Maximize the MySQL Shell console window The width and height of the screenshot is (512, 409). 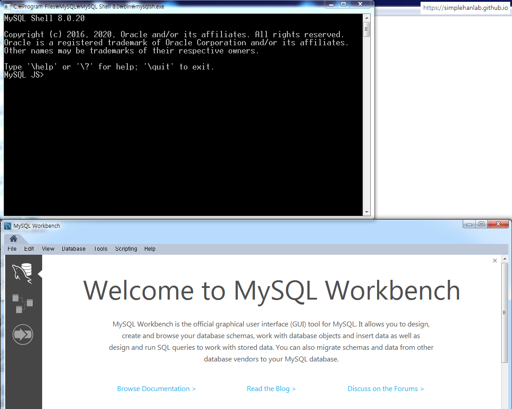pos(343,4)
